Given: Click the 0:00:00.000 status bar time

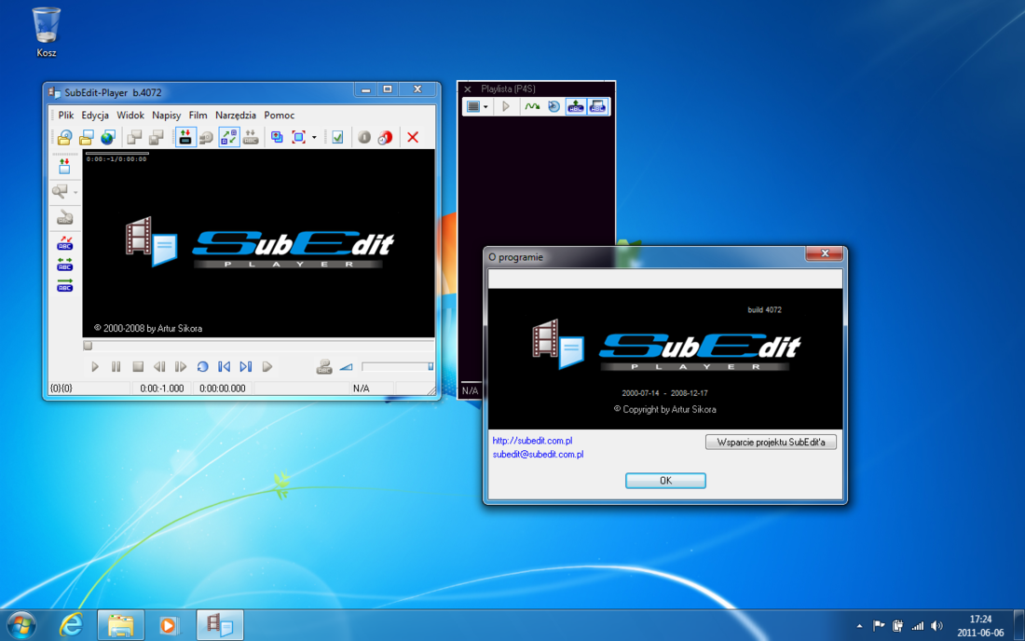Looking at the screenshot, I should [223, 389].
